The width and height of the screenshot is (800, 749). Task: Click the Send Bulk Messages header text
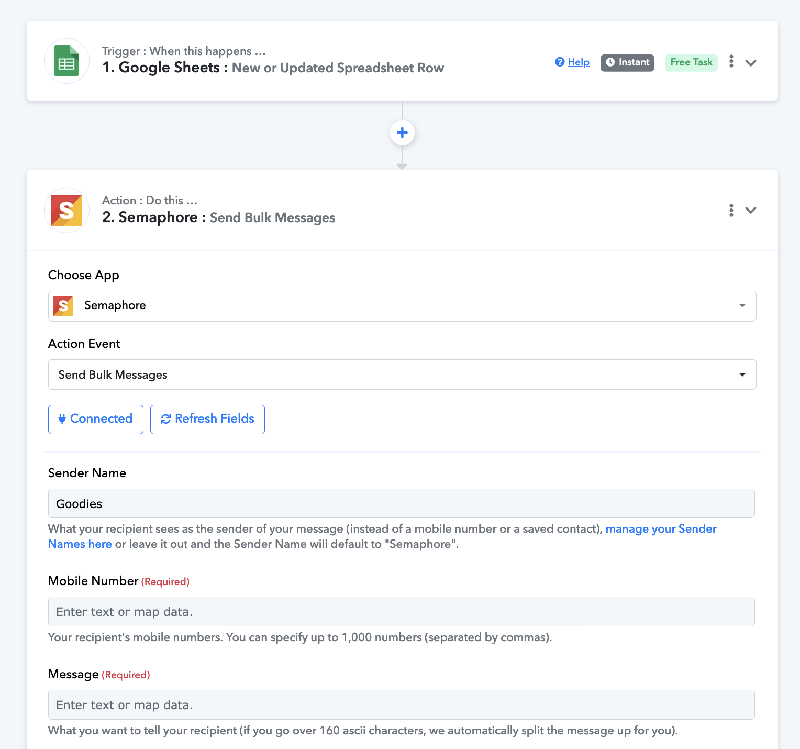(272, 218)
